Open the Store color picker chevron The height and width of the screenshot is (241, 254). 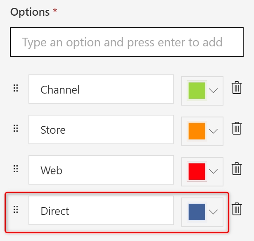(214, 131)
